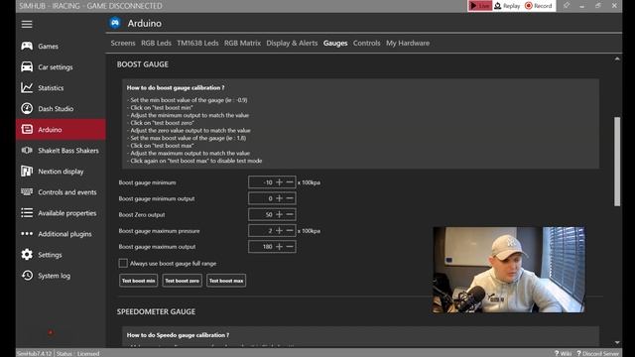The image size is (635, 357).
Task: Click the Arduino sidebar icon
Action: click(27, 130)
